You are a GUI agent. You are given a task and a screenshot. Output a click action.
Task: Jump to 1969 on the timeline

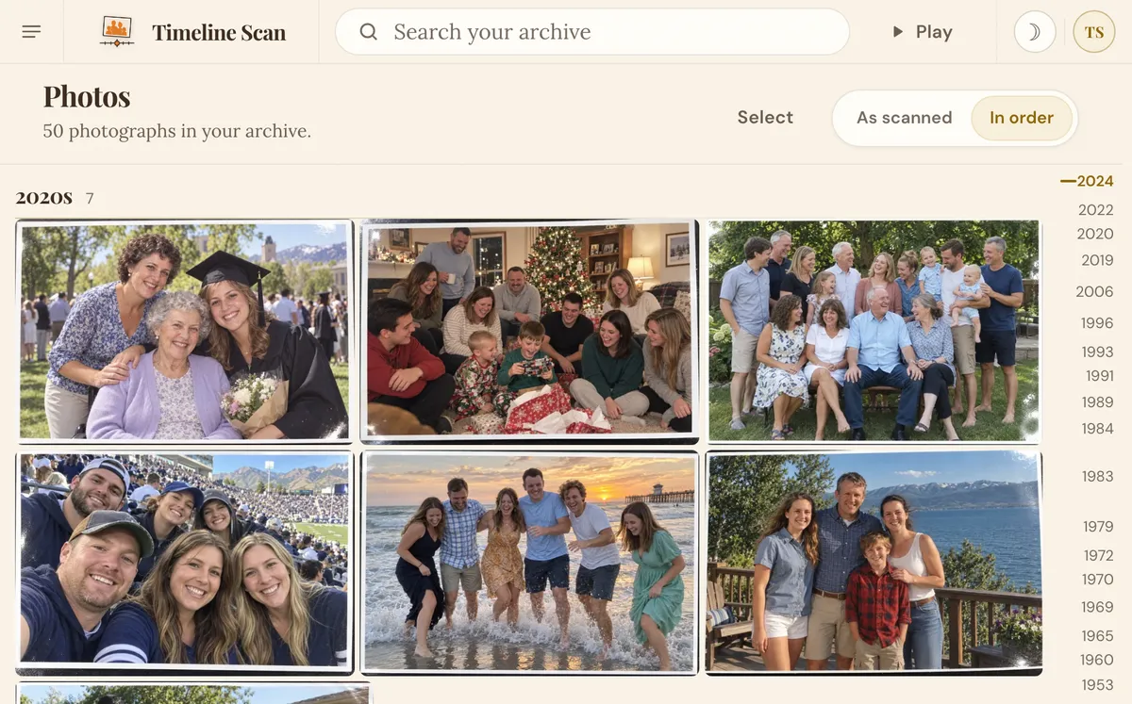click(1097, 608)
